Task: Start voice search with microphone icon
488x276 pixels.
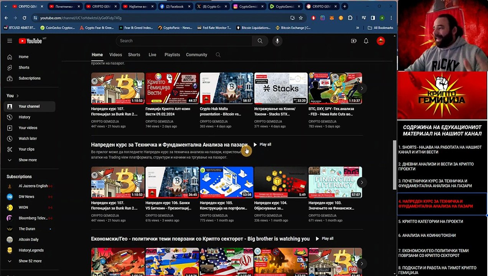Action: point(277,41)
